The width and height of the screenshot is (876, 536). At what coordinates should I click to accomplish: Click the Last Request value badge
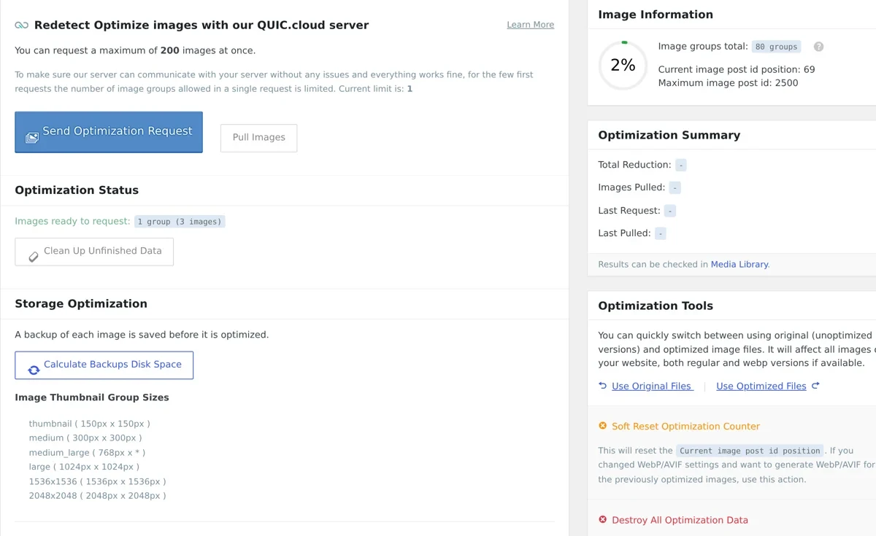(x=669, y=211)
